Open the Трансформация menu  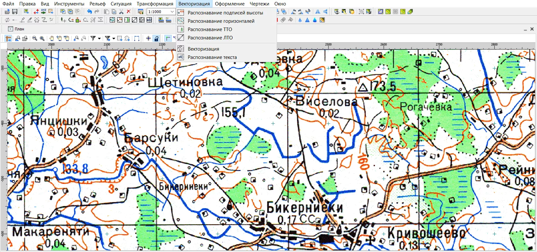[155, 4]
